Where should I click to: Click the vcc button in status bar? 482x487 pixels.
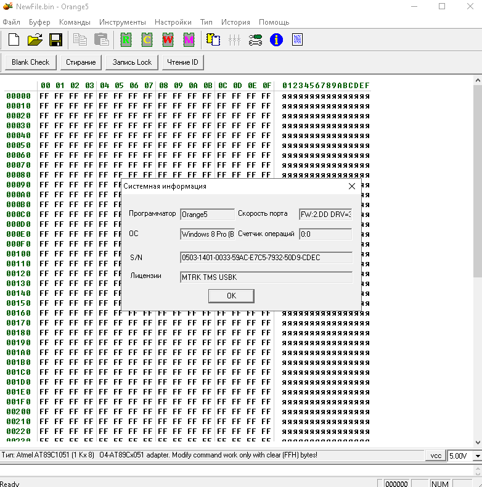click(436, 456)
